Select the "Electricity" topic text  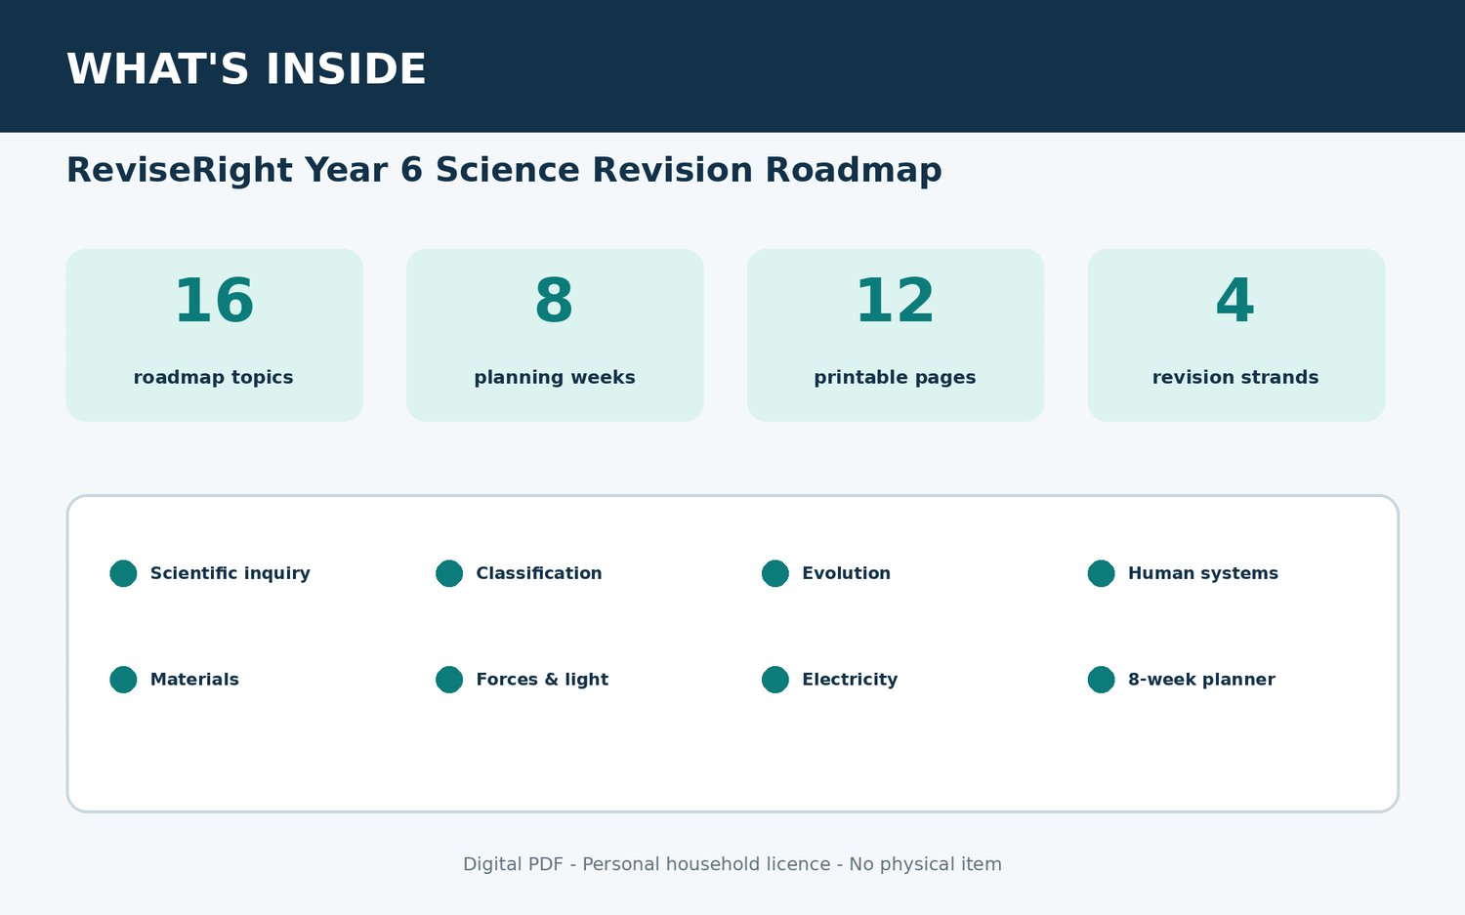pyautogui.click(x=850, y=680)
